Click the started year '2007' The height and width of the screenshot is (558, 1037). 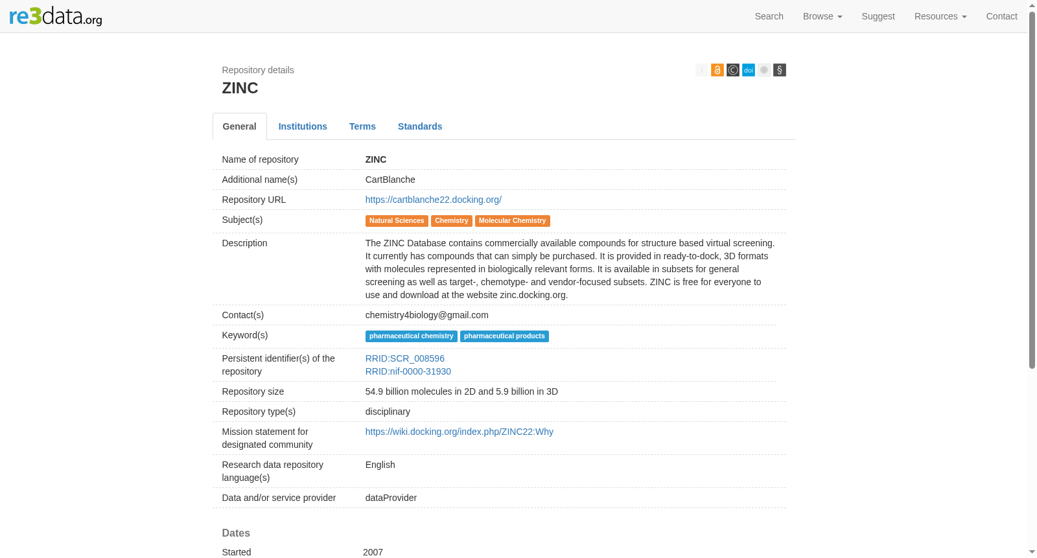coord(373,552)
